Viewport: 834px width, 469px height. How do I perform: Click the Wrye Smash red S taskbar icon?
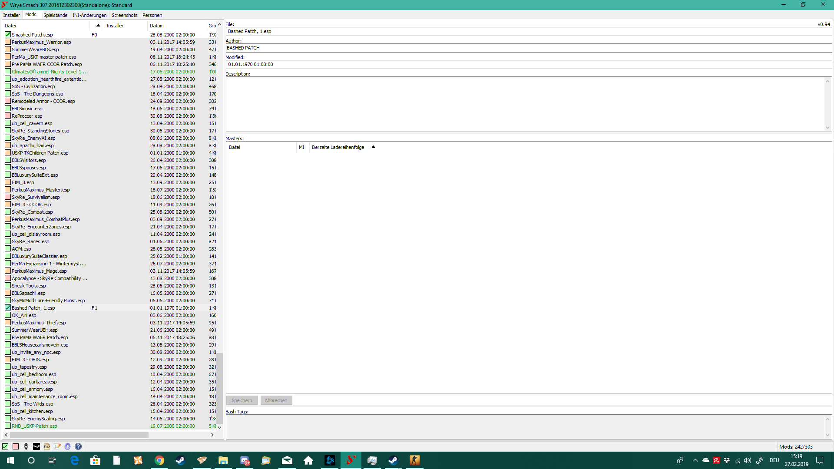351,460
